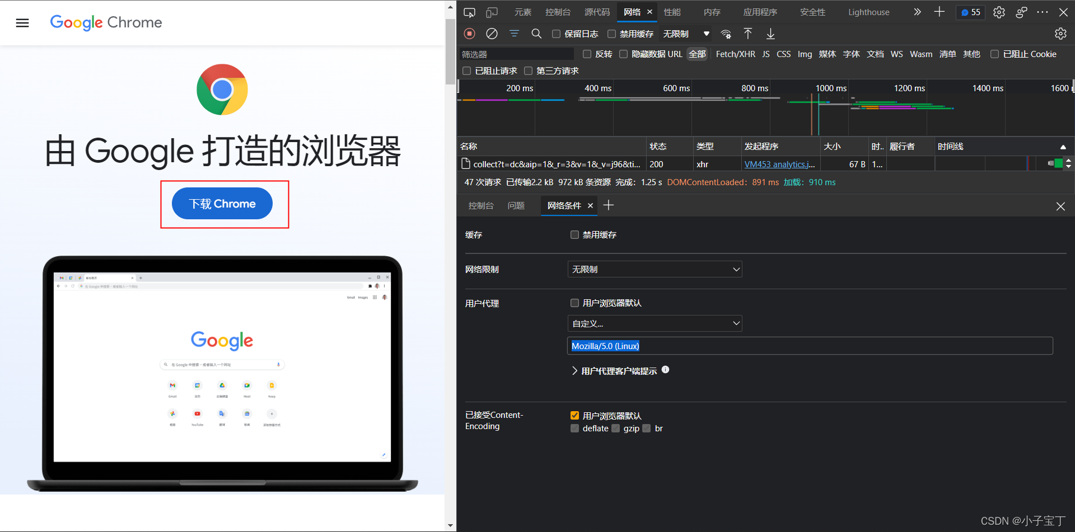Click the inspect element picker icon

(x=470, y=12)
